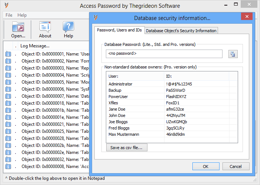Click the database password text field

[x=164, y=54]
